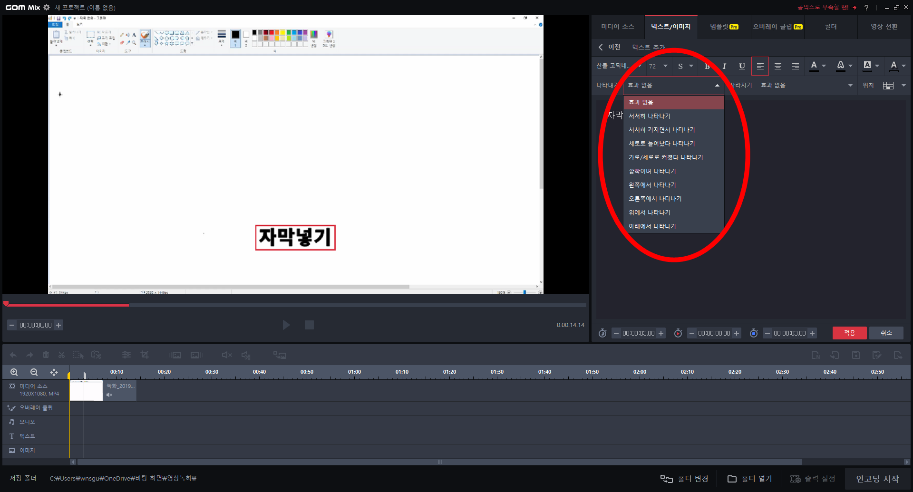Click 폴더 열기 button
Screen dimensions: 913x492
coord(750,479)
